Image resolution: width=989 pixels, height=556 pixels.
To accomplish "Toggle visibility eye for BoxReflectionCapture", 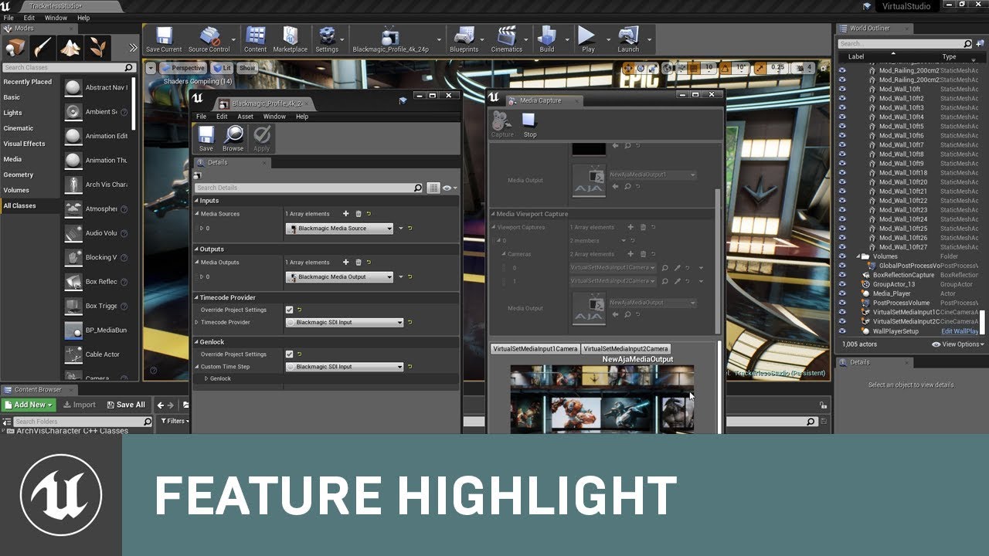I will tap(842, 275).
